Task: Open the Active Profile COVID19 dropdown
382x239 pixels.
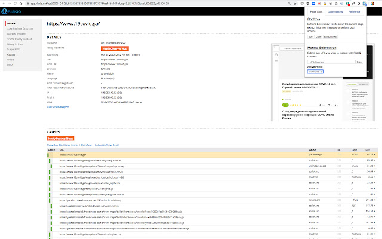Action: pos(315,71)
